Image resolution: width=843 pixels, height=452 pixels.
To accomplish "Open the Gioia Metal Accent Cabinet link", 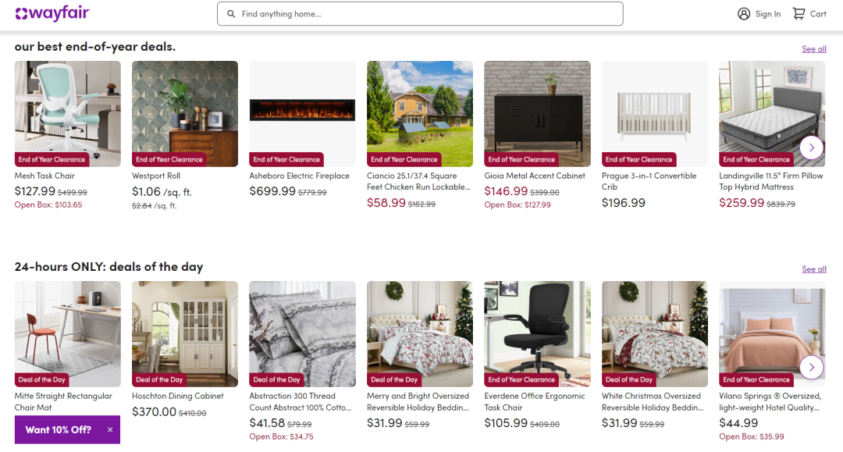I will pyautogui.click(x=535, y=176).
